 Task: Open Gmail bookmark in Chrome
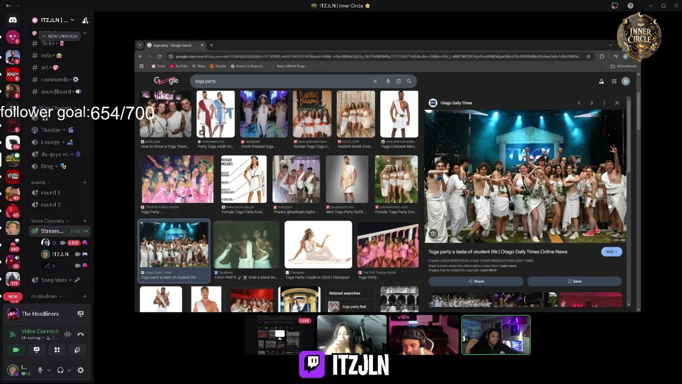[158, 66]
